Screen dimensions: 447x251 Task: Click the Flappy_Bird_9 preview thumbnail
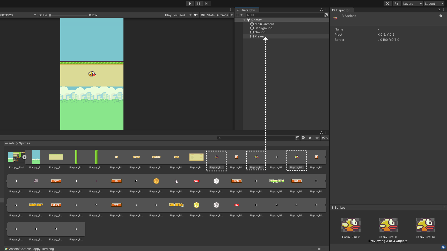pos(351,225)
